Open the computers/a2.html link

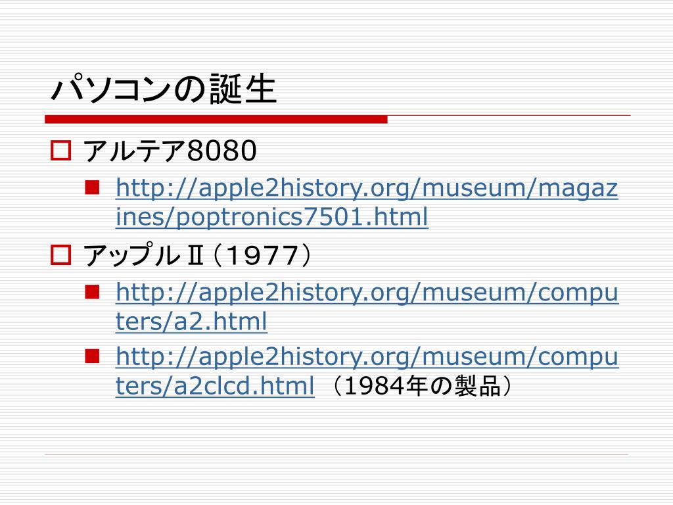(367, 306)
